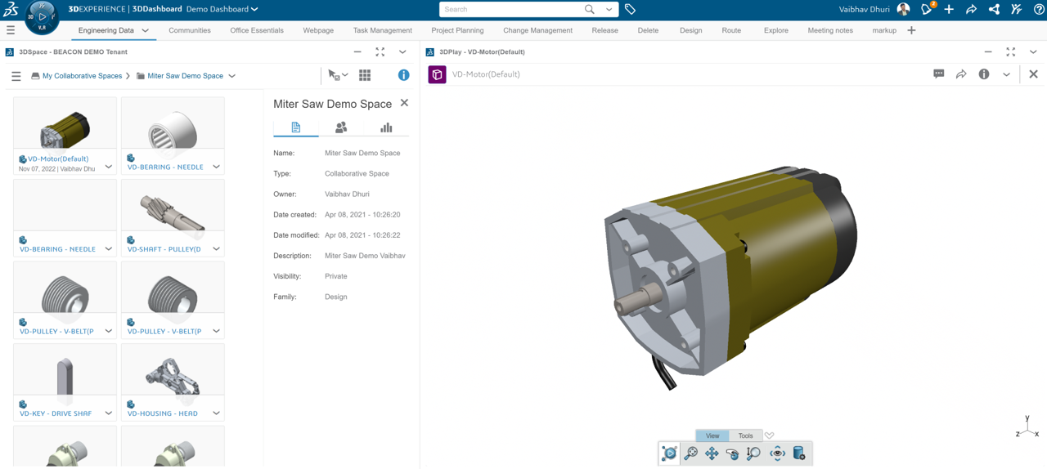Select the VD-KEY - DRIVE SHAF thumbnail
The width and height of the screenshot is (1047, 469).
[65, 371]
